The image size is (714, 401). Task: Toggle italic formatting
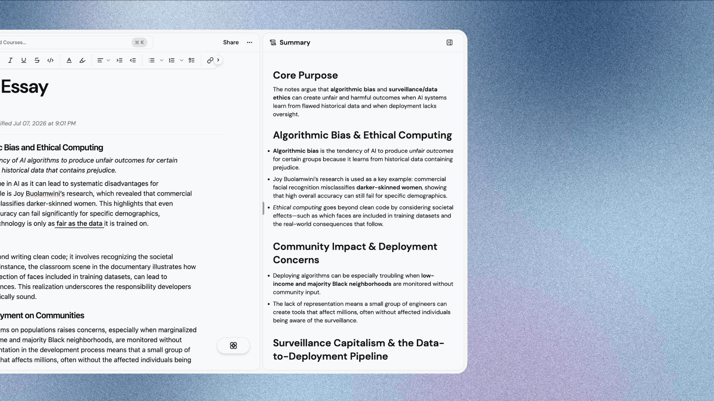(x=10, y=60)
